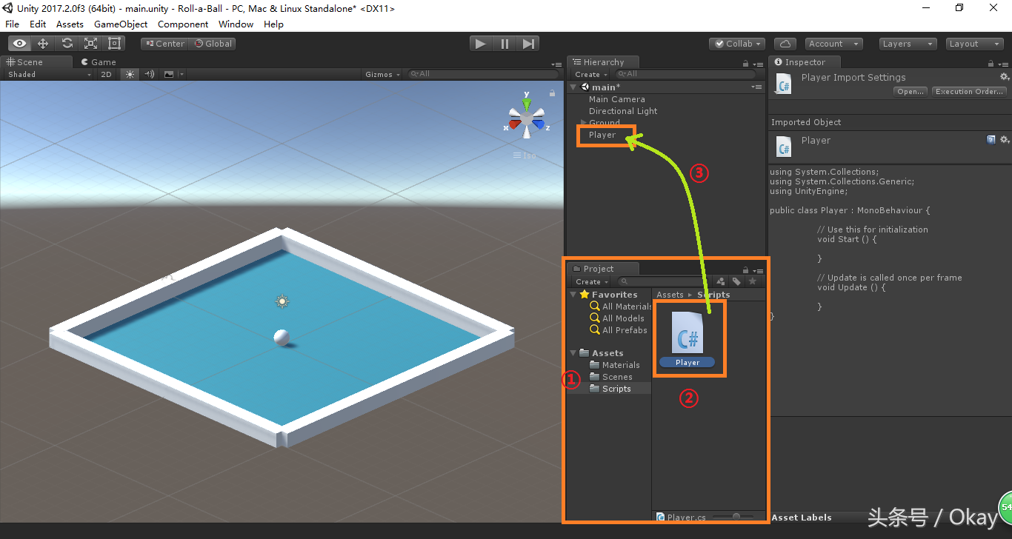Toggle Project panel lock icon
The width and height of the screenshot is (1012, 539).
(746, 270)
